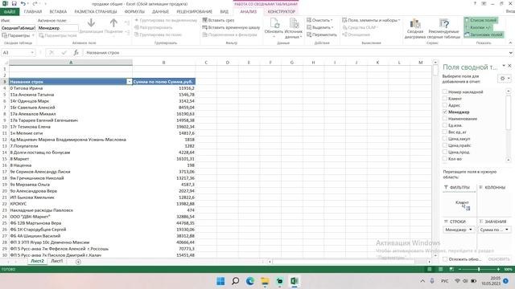
Task: Open the 'Сумма по...' values field dropdown
Action: point(507,230)
